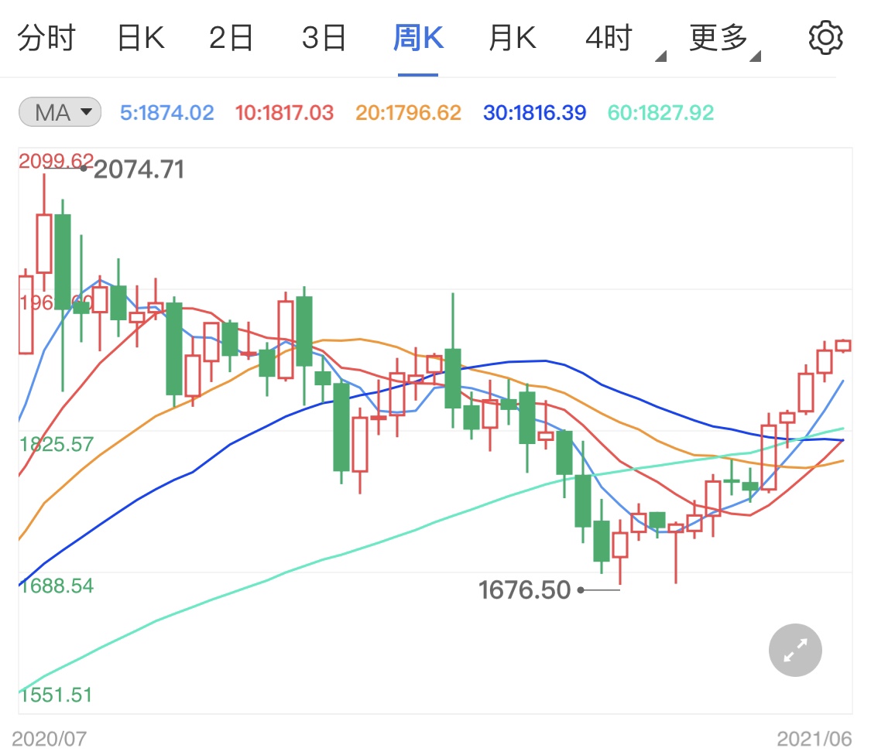This screenshot has height=755, width=871.
Task: Open the MA indicator dropdown
Action: pos(60,112)
